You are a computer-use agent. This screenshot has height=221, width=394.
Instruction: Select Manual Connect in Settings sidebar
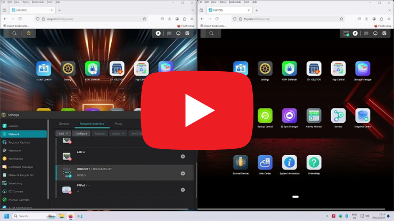pos(23,200)
